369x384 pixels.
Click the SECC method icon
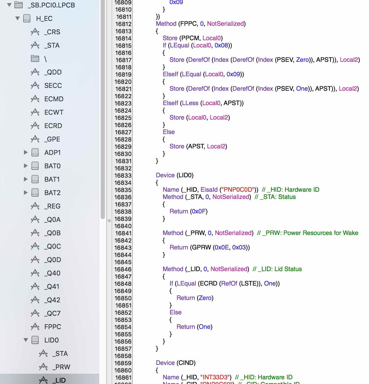tap(35, 86)
